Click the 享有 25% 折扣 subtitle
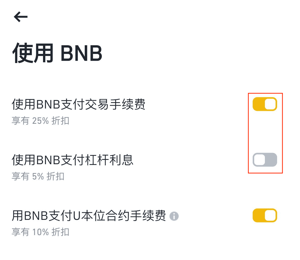The image size is (300, 260). [40, 121]
